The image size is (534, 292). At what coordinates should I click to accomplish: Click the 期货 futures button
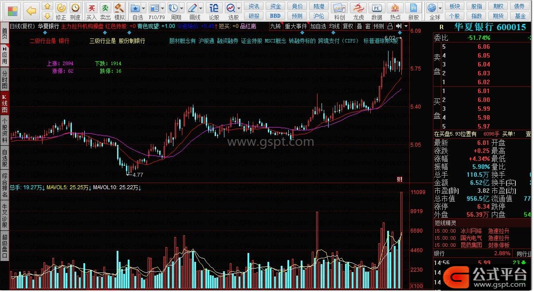point(498,16)
